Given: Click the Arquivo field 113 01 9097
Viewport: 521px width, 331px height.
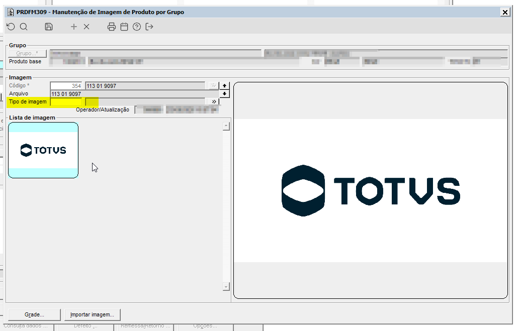Looking at the screenshot, I should 134,94.
